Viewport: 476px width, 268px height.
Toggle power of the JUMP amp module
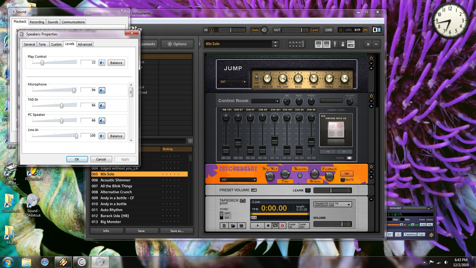371,58
